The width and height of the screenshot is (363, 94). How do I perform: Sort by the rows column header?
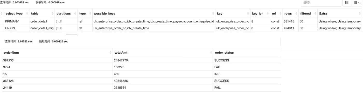coord(290,13)
